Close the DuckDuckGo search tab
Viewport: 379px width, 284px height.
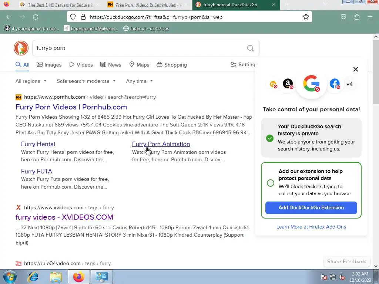click(x=274, y=4)
